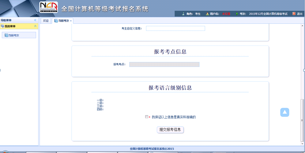Collapse the 导航菜单 sidebar panel
The height and width of the screenshot is (153, 305).
point(35,20)
